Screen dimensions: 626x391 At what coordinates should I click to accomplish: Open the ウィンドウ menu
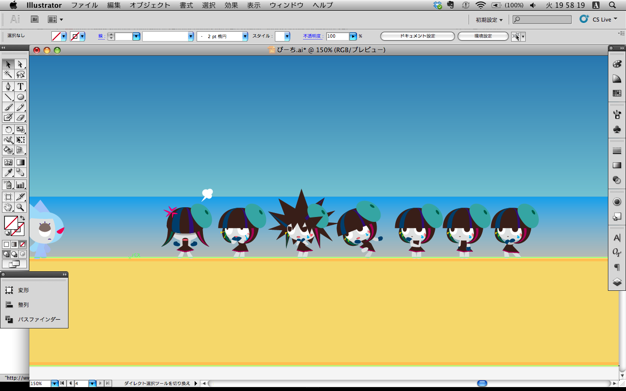(x=287, y=5)
